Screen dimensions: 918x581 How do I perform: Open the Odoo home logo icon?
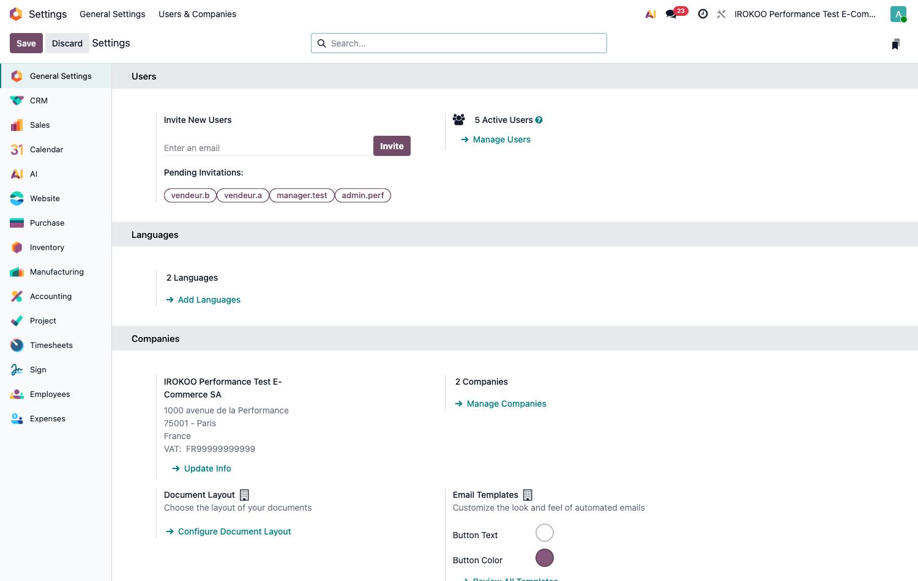click(16, 14)
